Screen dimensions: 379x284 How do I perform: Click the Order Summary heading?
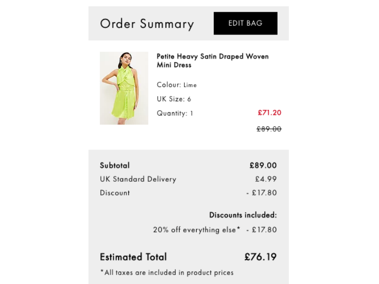coord(147,24)
